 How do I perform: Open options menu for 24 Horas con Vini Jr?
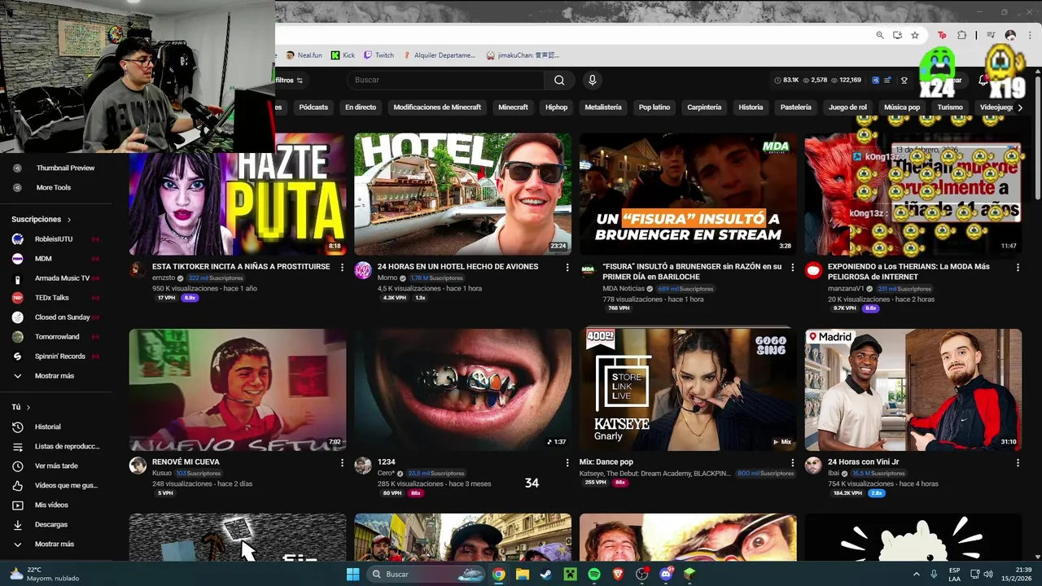click(x=1018, y=462)
